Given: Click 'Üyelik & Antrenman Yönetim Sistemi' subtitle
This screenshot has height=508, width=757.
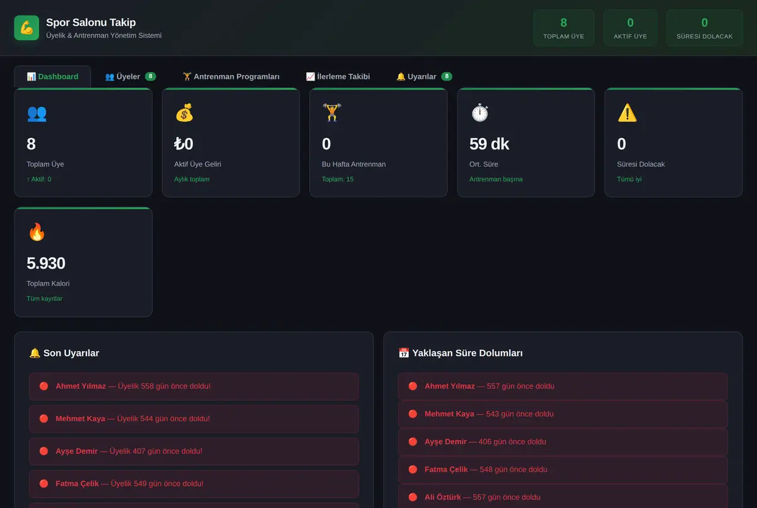Looking at the screenshot, I should 104,36.
